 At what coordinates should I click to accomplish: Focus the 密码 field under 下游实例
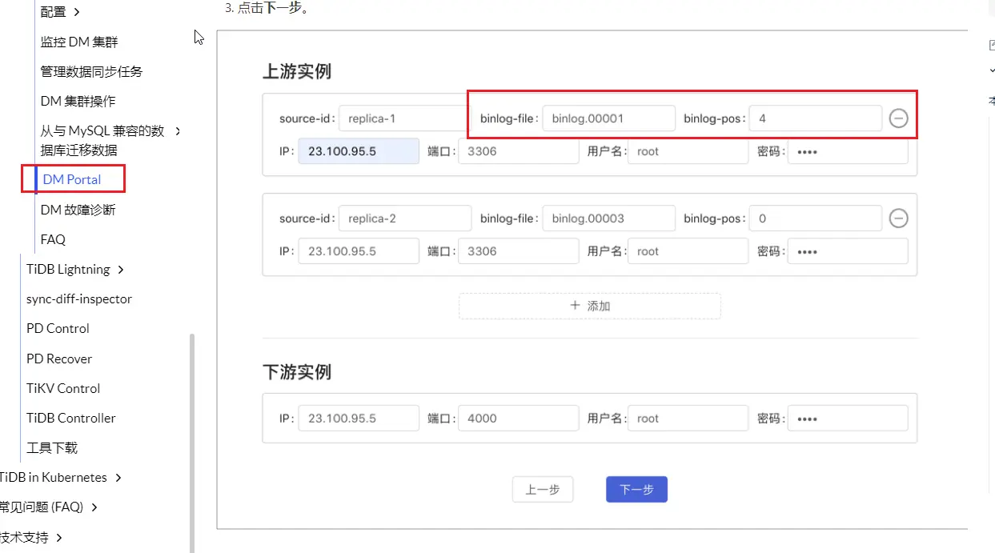click(848, 418)
